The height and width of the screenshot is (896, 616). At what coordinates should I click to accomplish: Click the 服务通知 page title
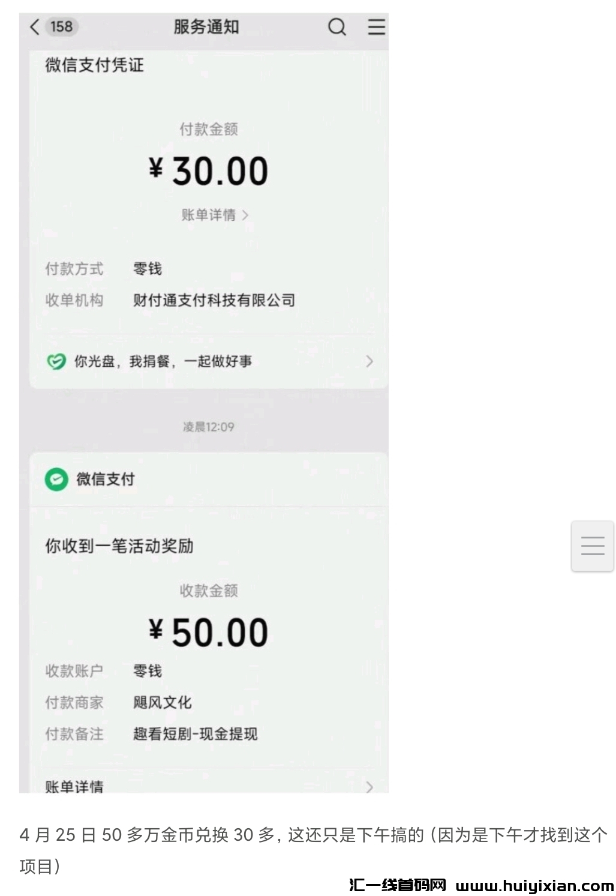206,27
